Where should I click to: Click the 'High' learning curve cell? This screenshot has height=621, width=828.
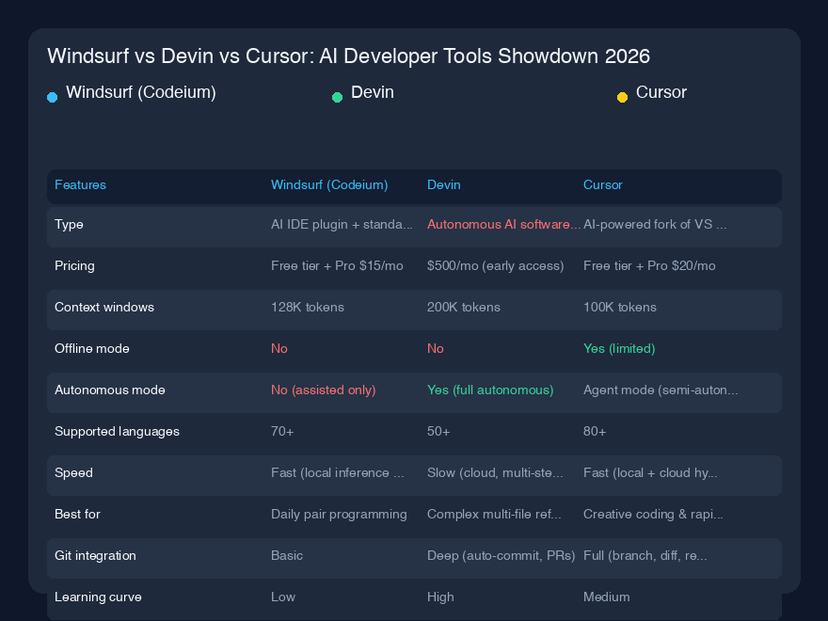point(440,597)
